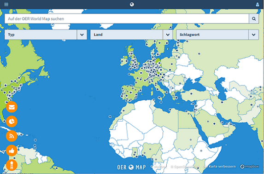The image size is (264, 174).
Task: Expand the Typ dropdown arrow
Action: click(82, 35)
